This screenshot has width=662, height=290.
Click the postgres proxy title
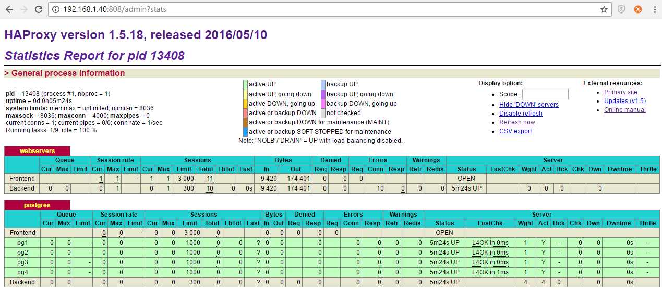click(x=38, y=205)
